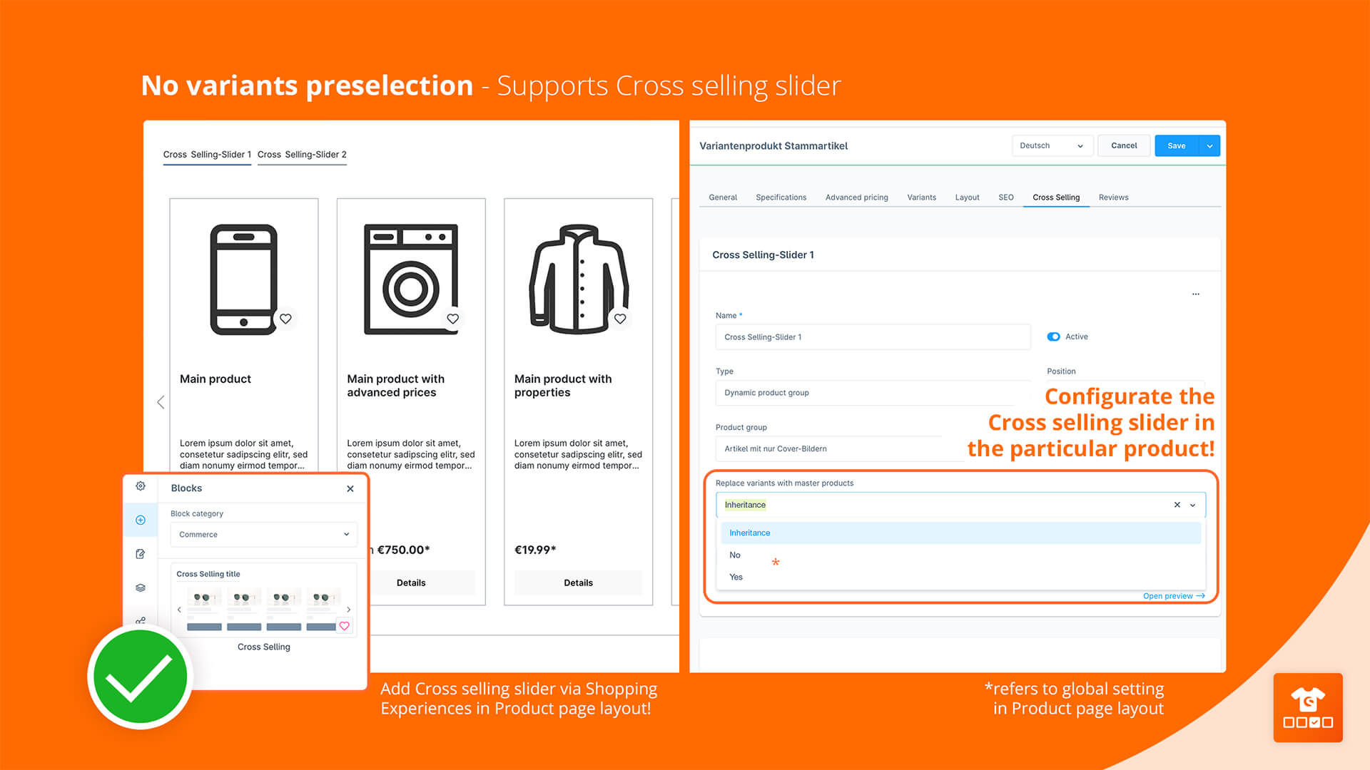Click the Cross Selling tab
The height and width of the screenshot is (770, 1370).
pos(1056,197)
